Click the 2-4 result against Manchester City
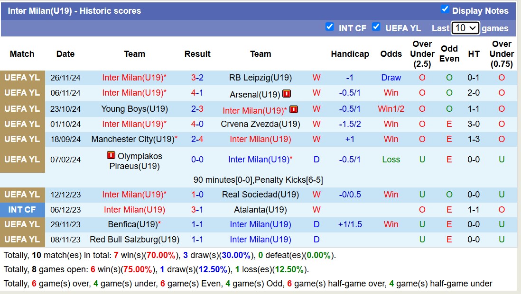The height and width of the screenshot is (294, 521). [x=197, y=139]
